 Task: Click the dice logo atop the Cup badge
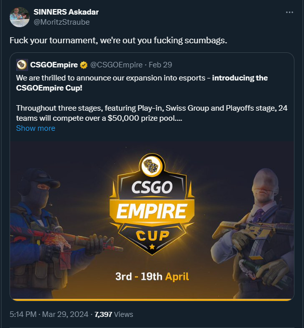[x=150, y=166]
